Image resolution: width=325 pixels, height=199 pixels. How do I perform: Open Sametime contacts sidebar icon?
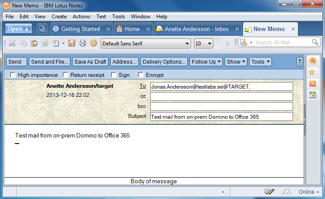[313, 61]
